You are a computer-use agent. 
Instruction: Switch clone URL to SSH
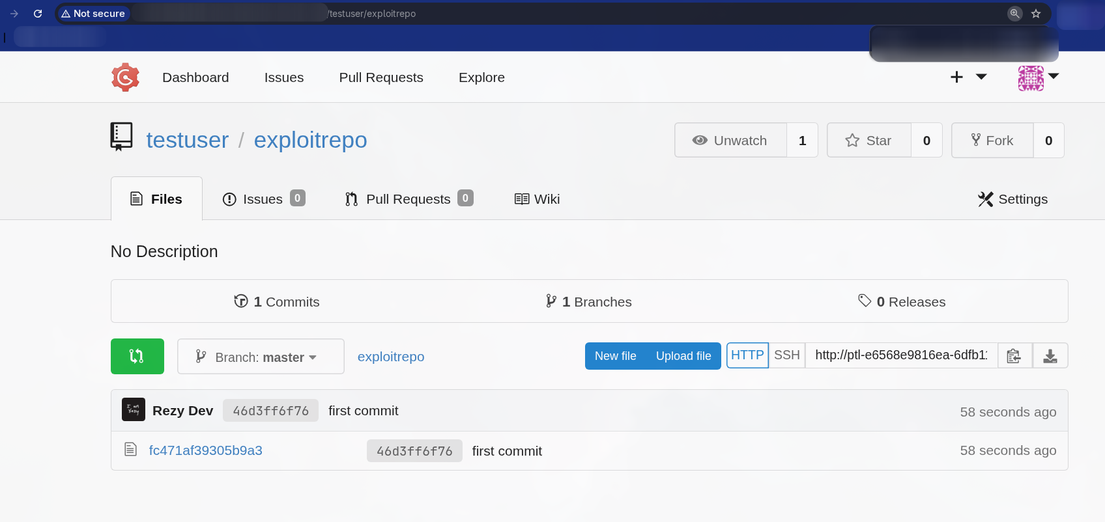coord(786,355)
